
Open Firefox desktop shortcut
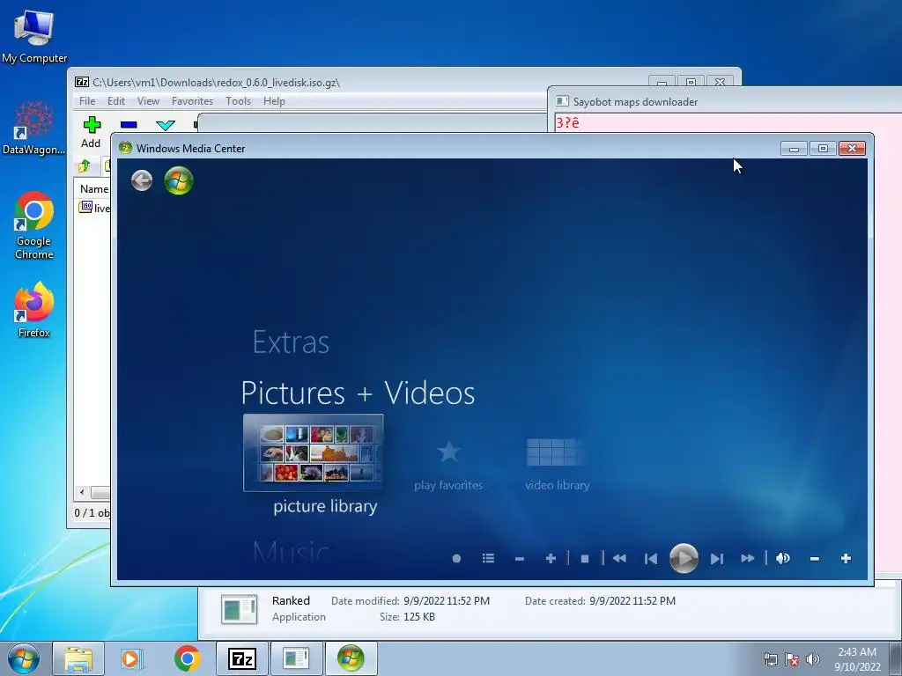point(34,310)
